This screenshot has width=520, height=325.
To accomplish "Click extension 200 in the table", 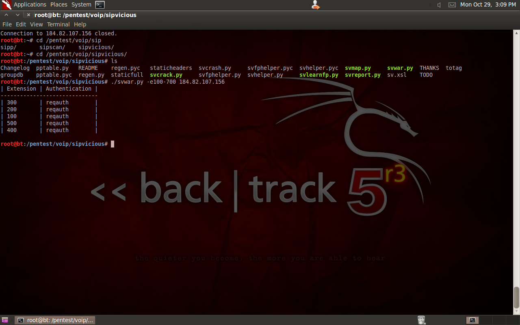I will (12, 109).
